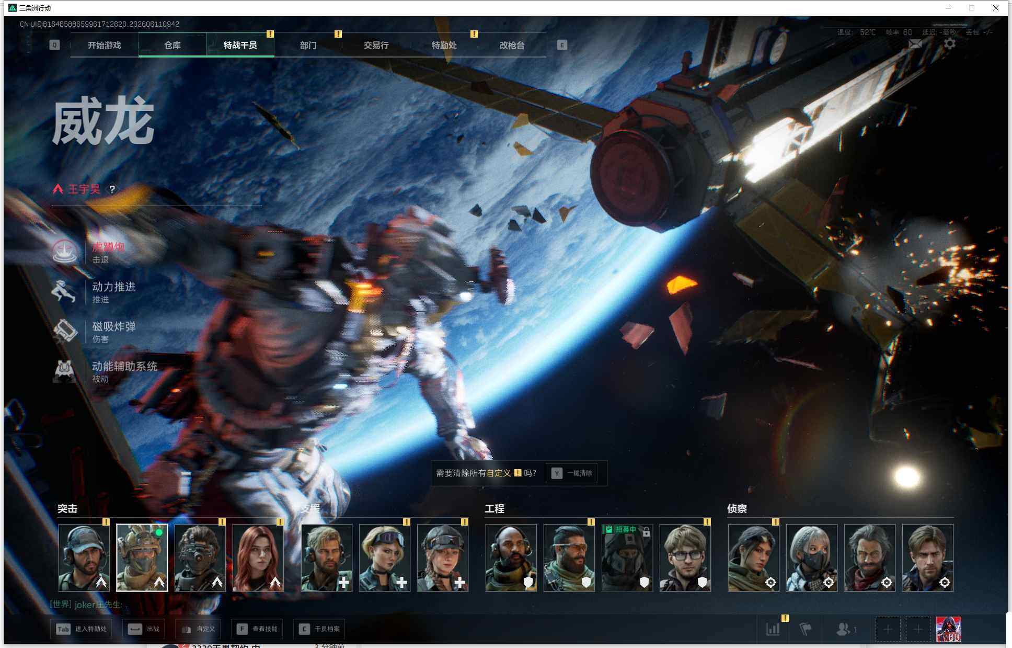
Task: Click the first empty squad slot plus
Action: pos(888,629)
